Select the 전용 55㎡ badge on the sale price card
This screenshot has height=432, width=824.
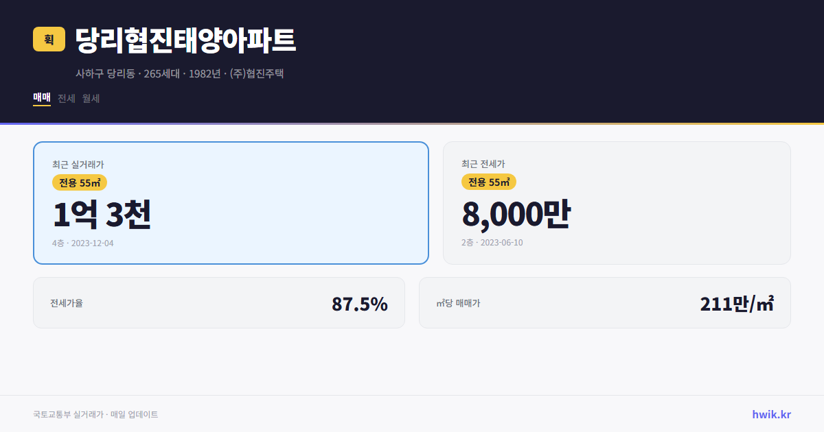coord(78,182)
